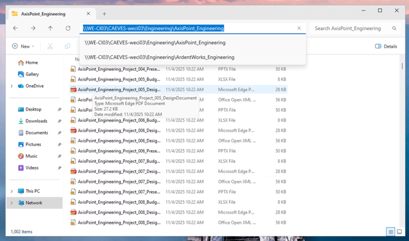The height and width of the screenshot is (241, 409).
Task: Select Project_006_Desig... Office Open XML file
Action: [178, 141]
